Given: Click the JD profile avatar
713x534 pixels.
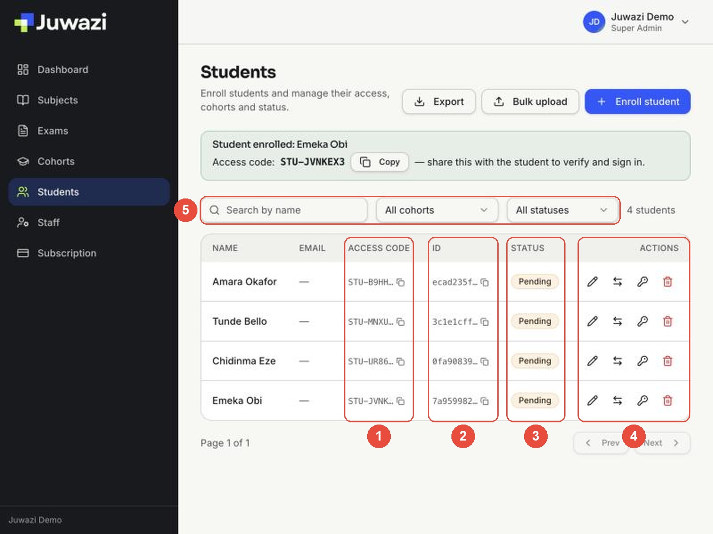Looking at the screenshot, I should [x=594, y=22].
